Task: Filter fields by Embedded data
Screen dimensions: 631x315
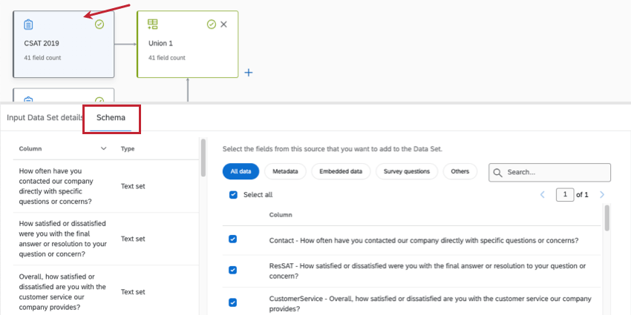Action: (x=340, y=171)
